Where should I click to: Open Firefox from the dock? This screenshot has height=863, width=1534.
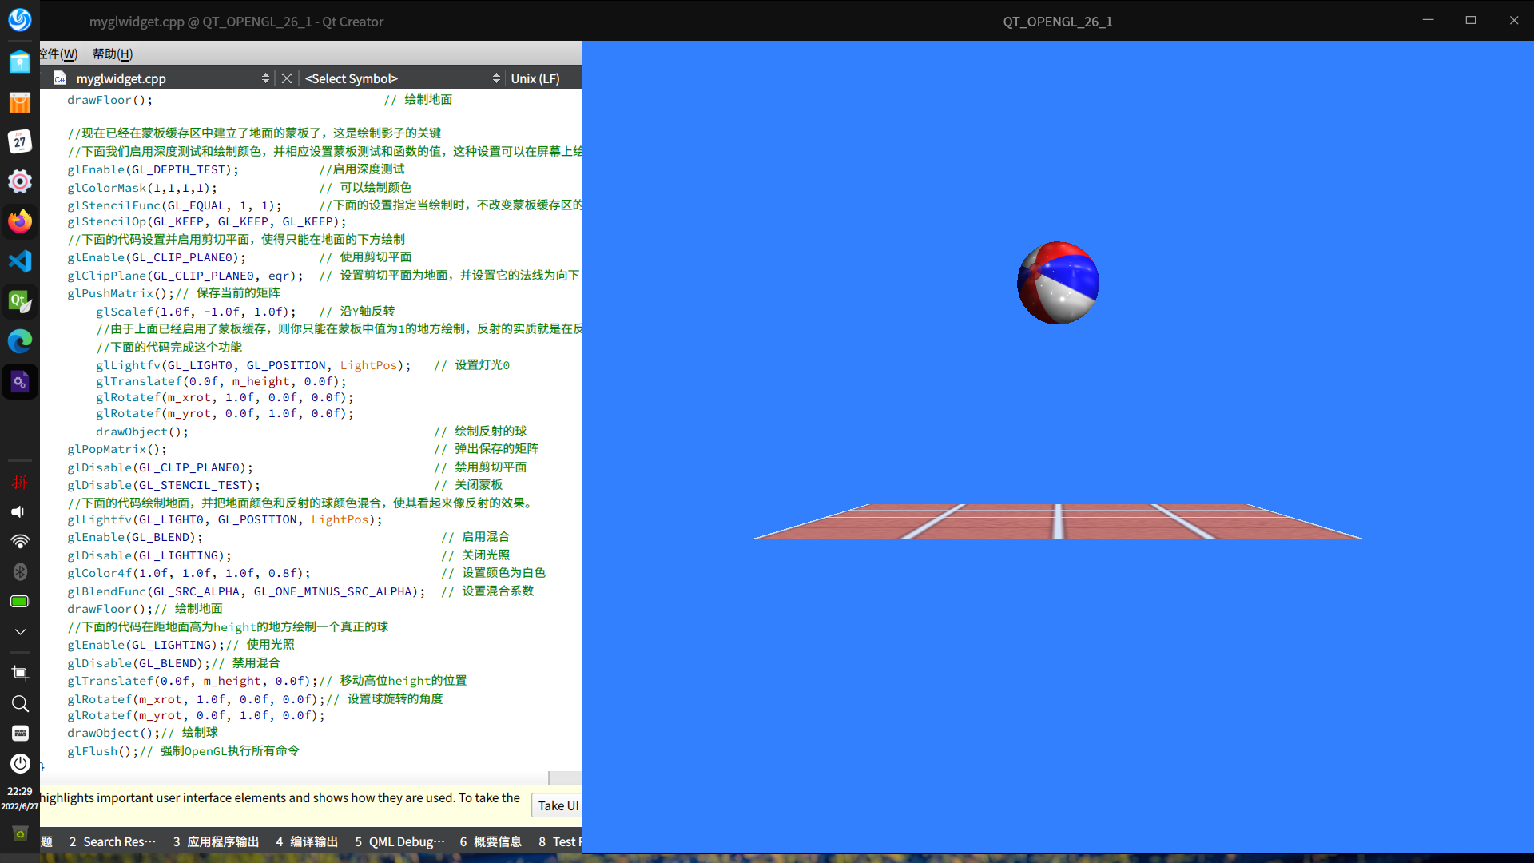click(x=19, y=221)
